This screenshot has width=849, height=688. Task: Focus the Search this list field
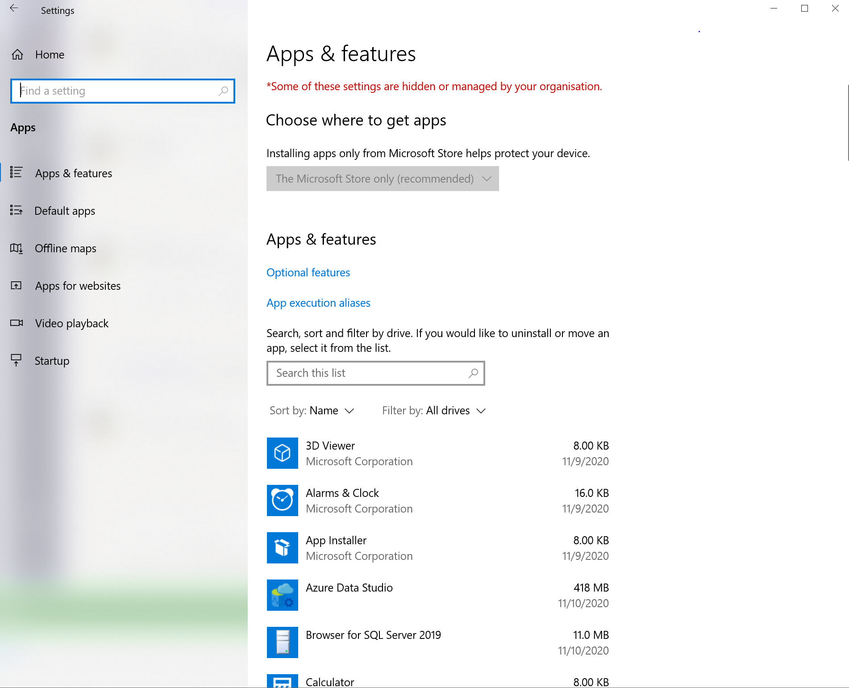376,373
